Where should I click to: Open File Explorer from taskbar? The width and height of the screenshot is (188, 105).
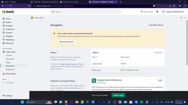[77, 102]
